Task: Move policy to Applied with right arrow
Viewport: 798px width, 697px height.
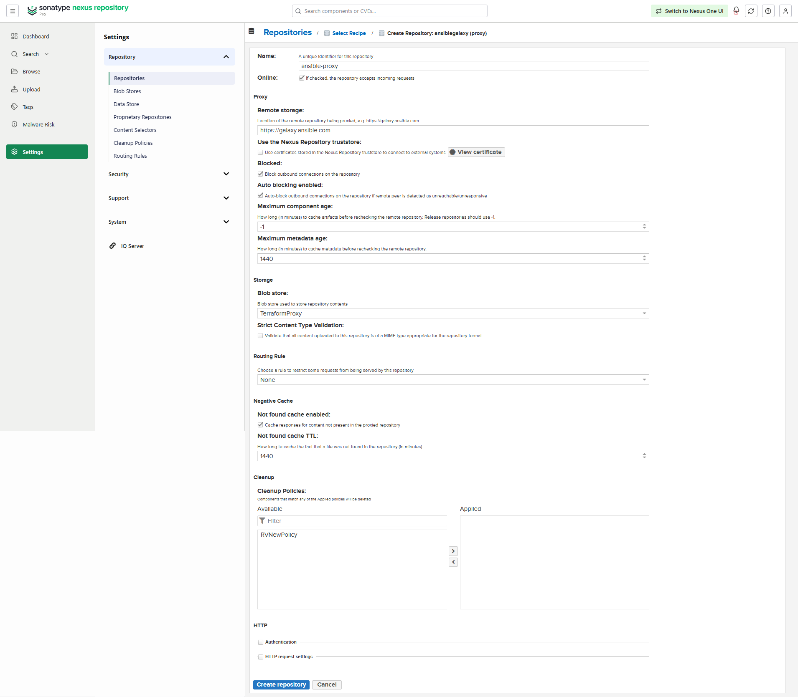Action: click(x=453, y=551)
